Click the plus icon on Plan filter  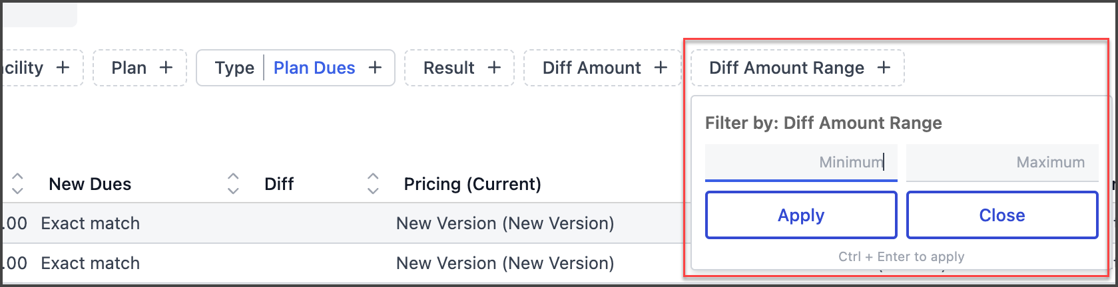coord(166,68)
